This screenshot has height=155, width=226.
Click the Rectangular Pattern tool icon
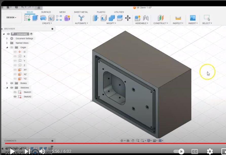tap(59, 18)
